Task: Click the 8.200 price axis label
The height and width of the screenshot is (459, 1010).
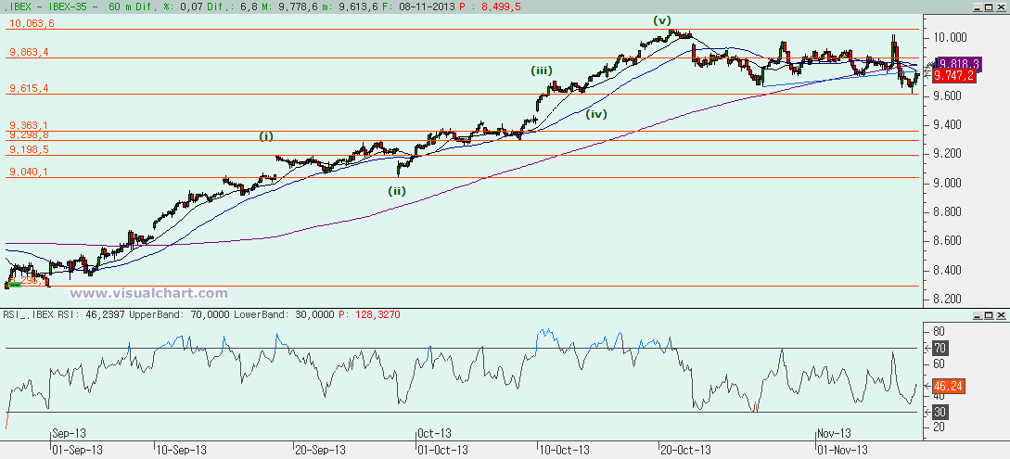Action: tap(948, 300)
